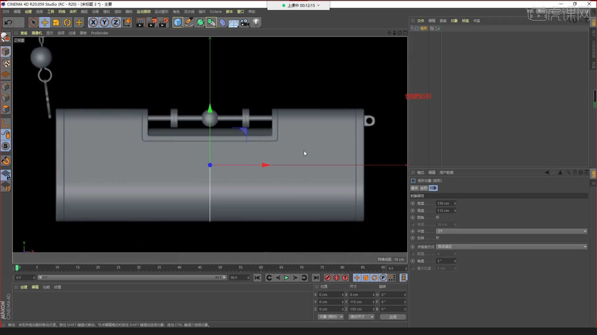Open the 运动跟踪 menu
Screen dimensions: 597x335
point(144,11)
